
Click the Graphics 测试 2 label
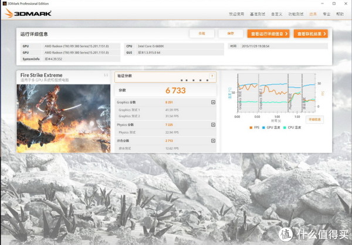point(129,116)
